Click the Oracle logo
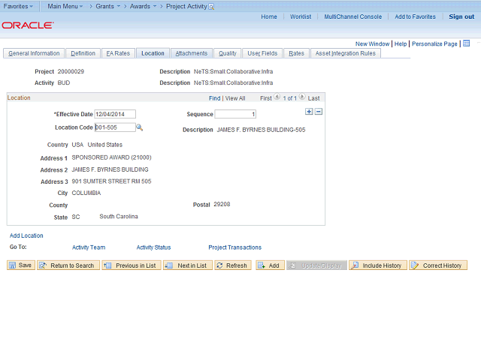 click(28, 25)
